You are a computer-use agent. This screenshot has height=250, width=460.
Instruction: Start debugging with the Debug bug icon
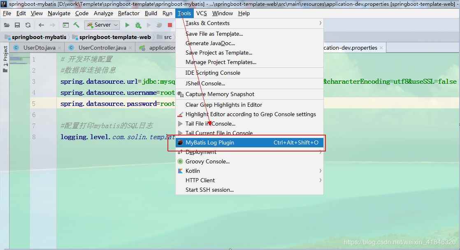tap(138, 25)
